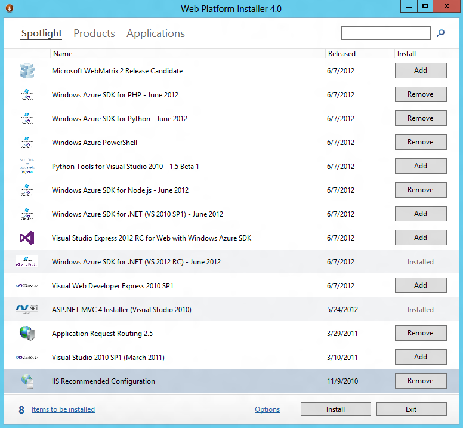463x428 pixels.
Task: Click the Azure SDK .NET VS 2010 SP1 icon
Action: pyautogui.click(x=27, y=214)
